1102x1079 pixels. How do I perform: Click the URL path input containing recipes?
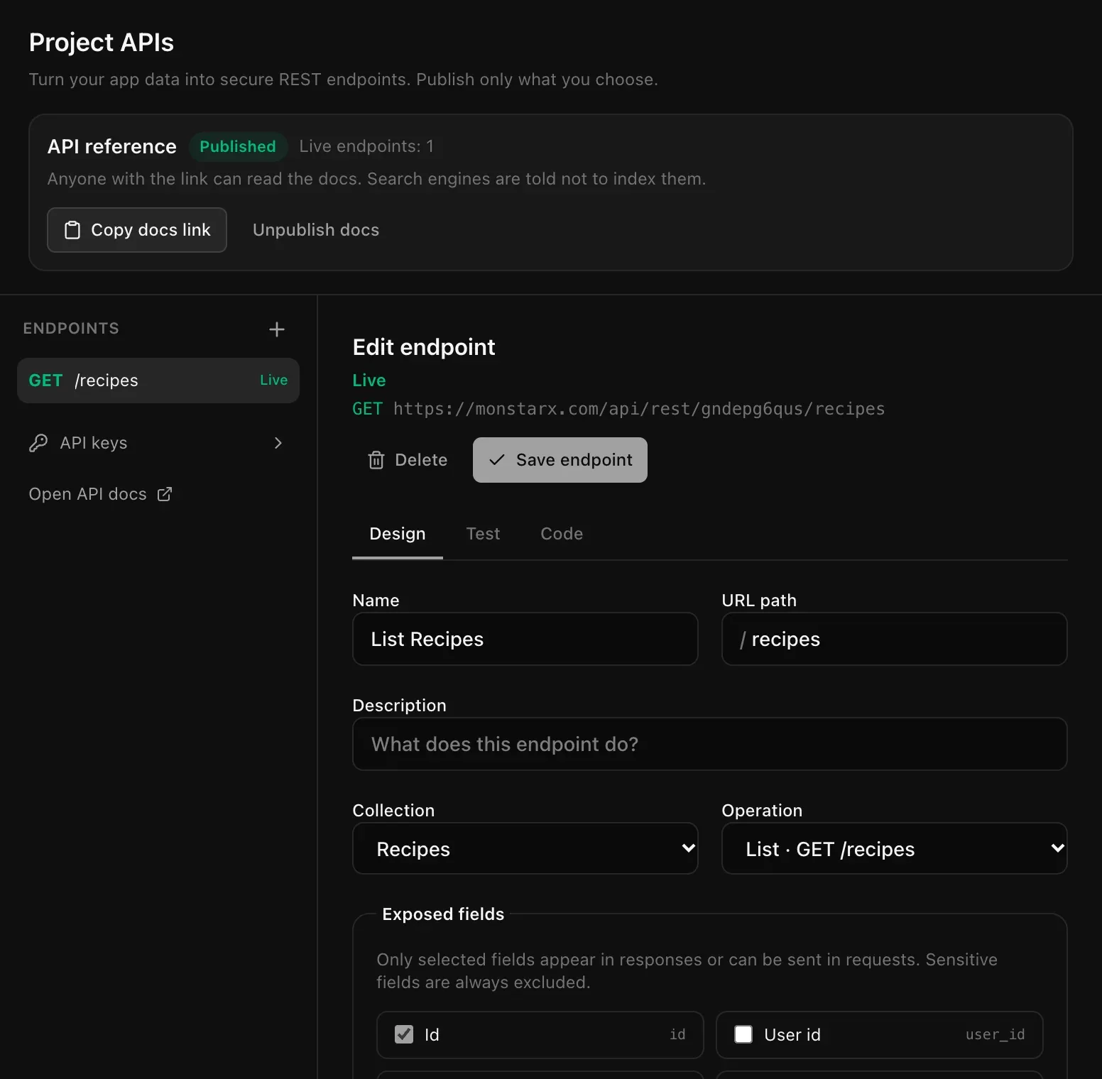tap(895, 639)
